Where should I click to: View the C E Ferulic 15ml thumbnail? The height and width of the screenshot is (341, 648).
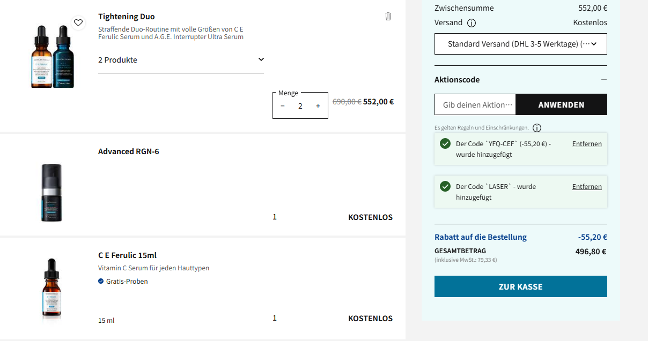click(x=51, y=289)
